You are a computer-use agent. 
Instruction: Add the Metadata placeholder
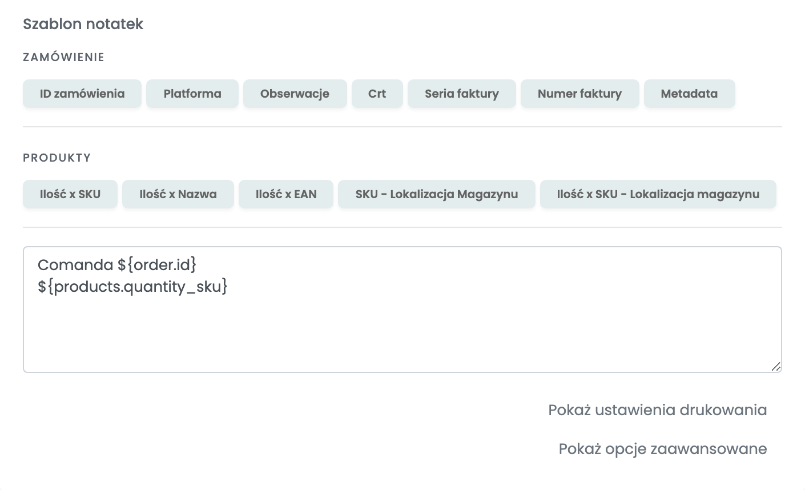[x=689, y=94]
